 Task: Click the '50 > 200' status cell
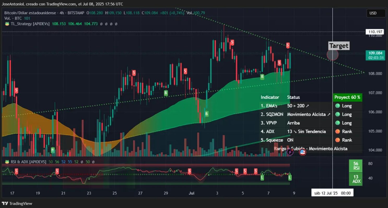pyautogui.click(x=298, y=106)
